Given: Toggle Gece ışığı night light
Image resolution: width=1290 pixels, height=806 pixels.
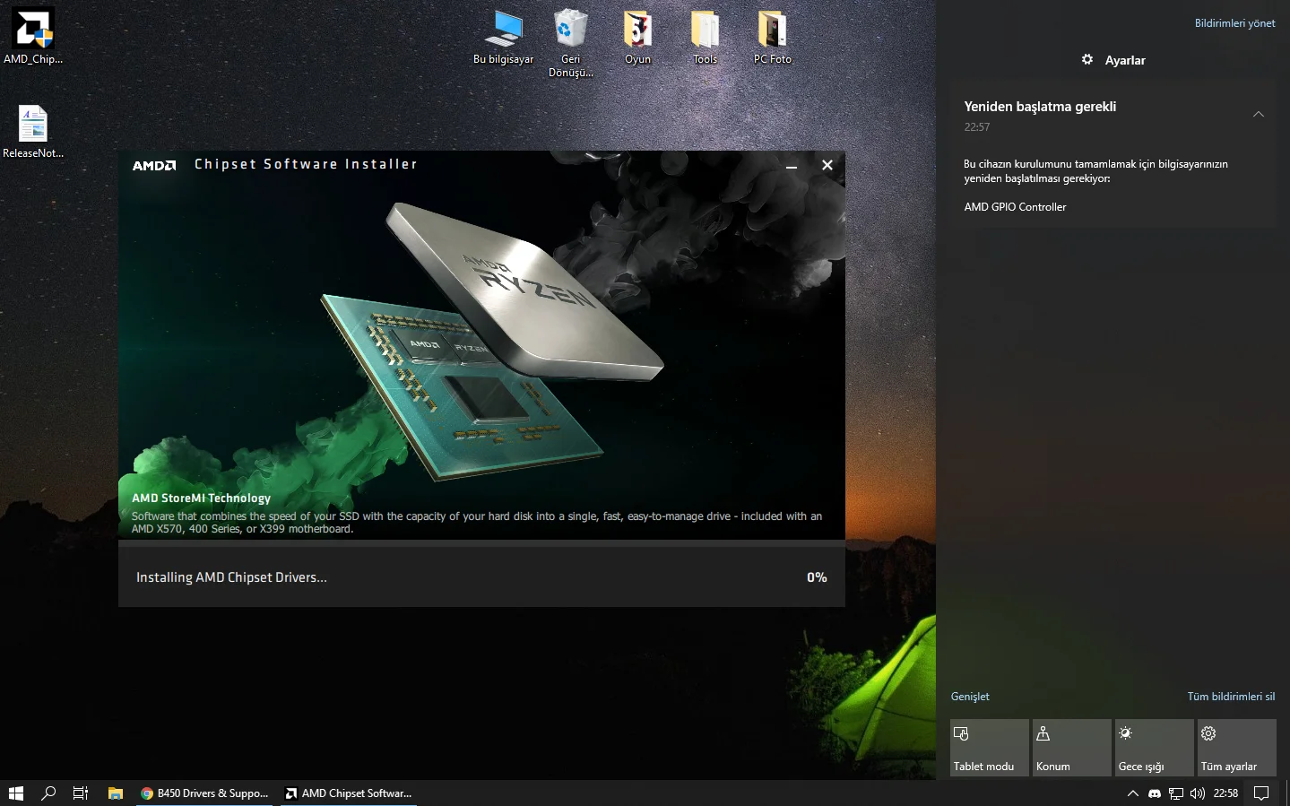Looking at the screenshot, I should [1155, 748].
